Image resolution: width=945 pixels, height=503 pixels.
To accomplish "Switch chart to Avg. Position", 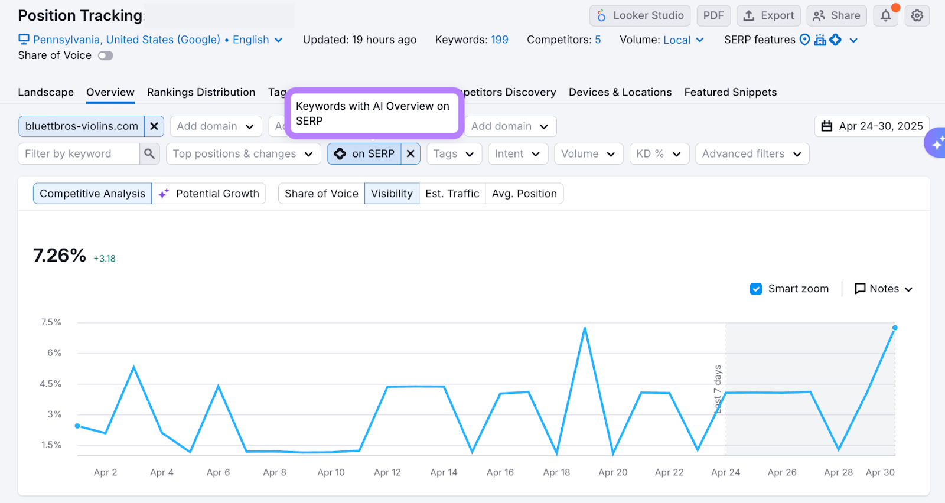I will [x=524, y=194].
